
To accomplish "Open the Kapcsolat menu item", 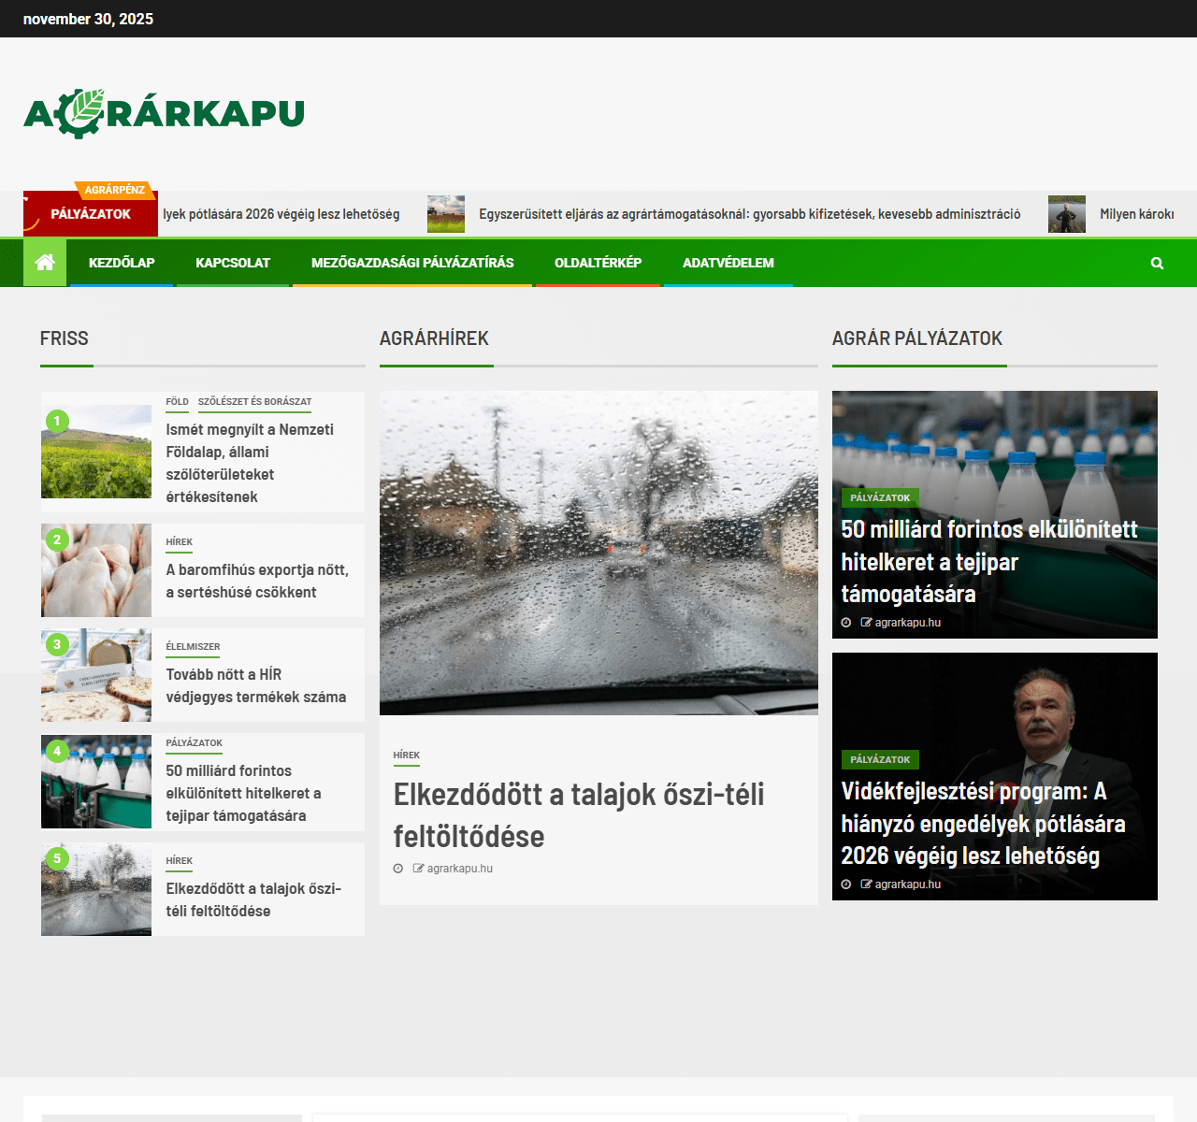I will click(233, 263).
